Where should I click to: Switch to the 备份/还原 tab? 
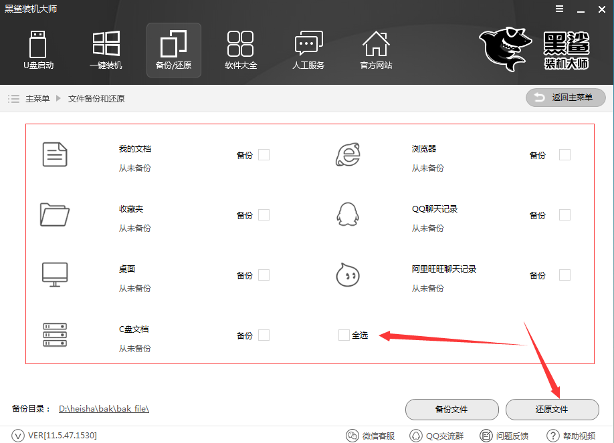(x=173, y=50)
